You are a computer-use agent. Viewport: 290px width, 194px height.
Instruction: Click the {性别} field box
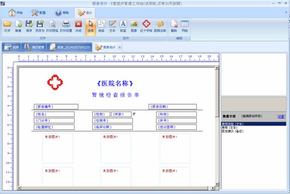click(x=101, y=114)
